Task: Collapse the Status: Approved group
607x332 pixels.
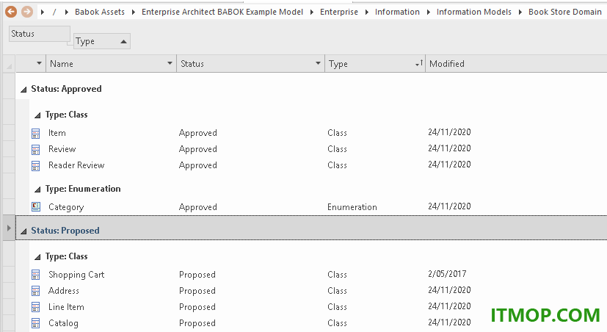Action: tap(23, 90)
